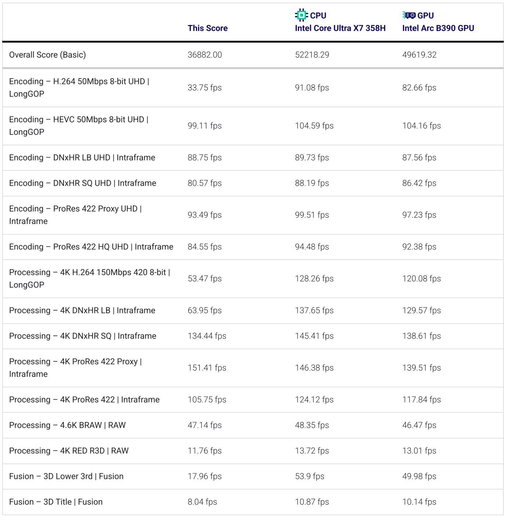Click the Fusion 3D Title row label
The height and width of the screenshot is (527, 506).
[56, 502]
